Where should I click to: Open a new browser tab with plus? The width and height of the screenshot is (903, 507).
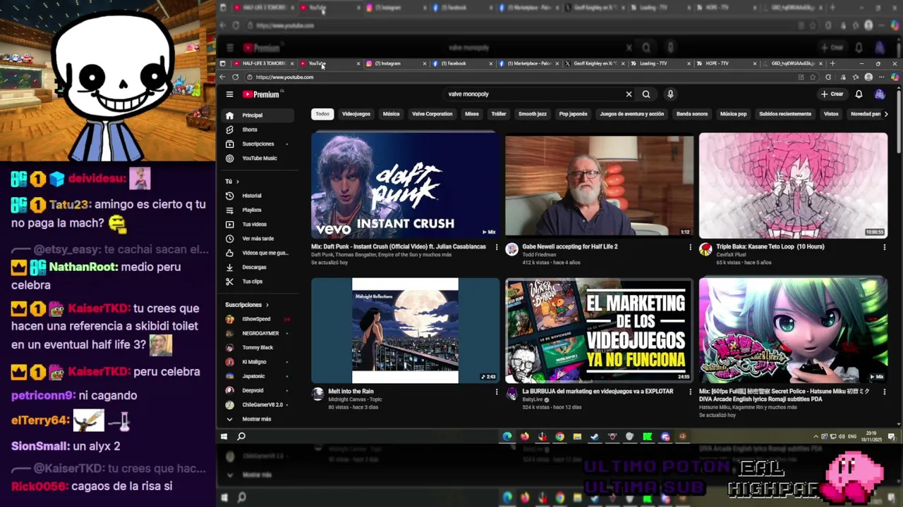pos(832,63)
